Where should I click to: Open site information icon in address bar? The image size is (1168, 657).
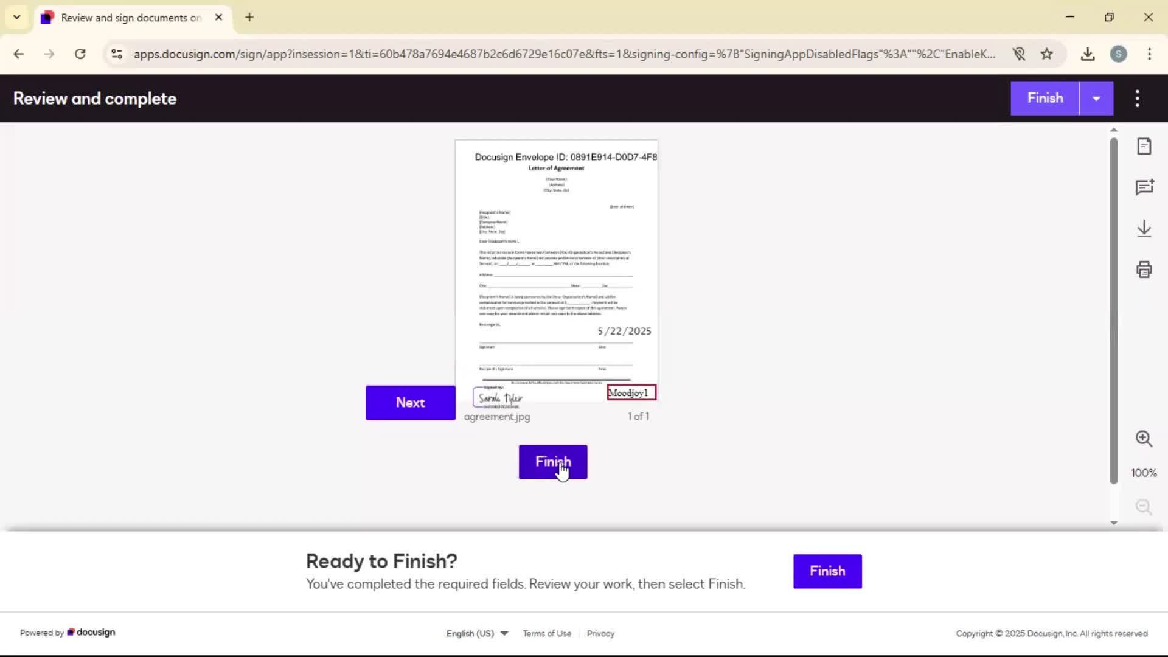(x=117, y=54)
